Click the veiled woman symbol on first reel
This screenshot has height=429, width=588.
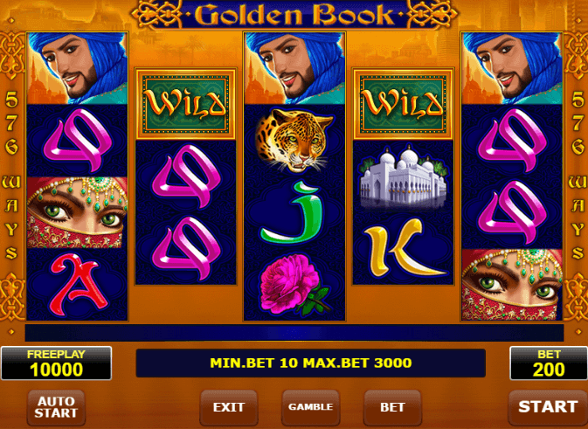(x=77, y=212)
